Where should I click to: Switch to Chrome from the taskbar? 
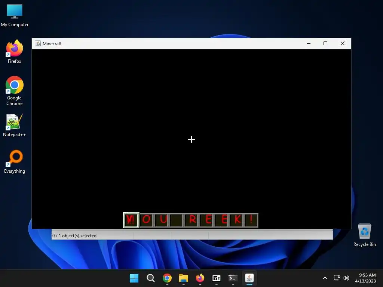point(167,278)
